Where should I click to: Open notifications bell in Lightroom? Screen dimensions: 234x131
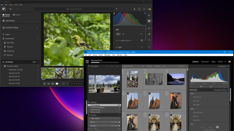coord(134,9)
